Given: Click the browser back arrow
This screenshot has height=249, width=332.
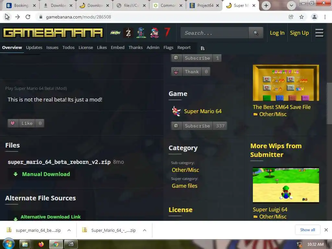Looking at the screenshot, I should [7, 17].
